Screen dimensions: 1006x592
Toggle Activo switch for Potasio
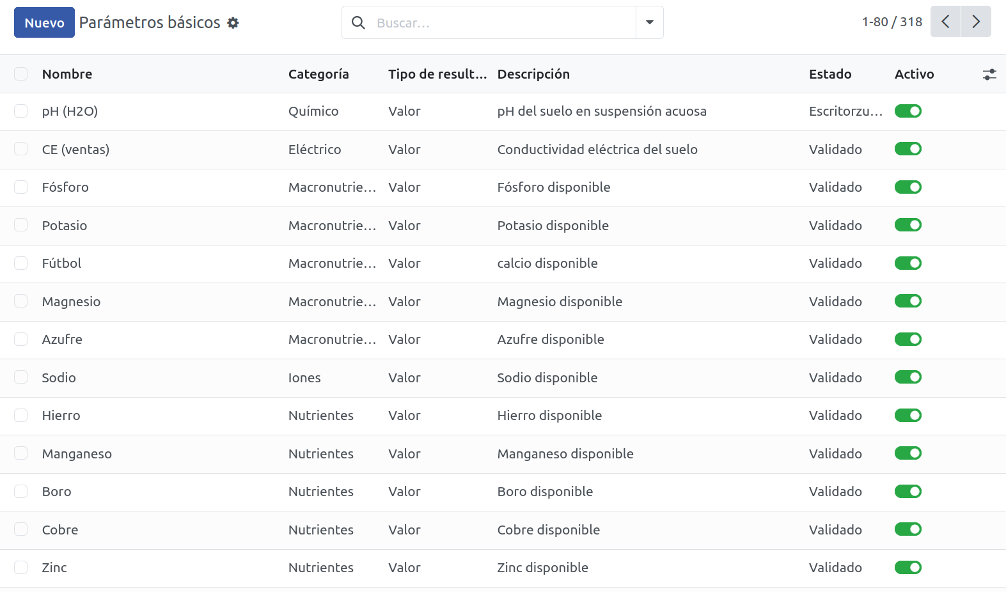pos(908,225)
